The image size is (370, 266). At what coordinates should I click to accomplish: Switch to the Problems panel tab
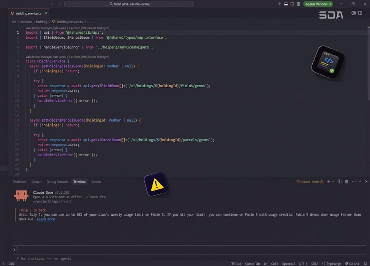pyautogui.click(x=20, y=182)
